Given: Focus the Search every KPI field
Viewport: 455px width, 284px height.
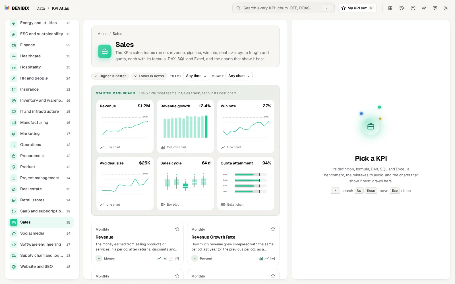Looking at the screenshot, I should pos(283,8).
